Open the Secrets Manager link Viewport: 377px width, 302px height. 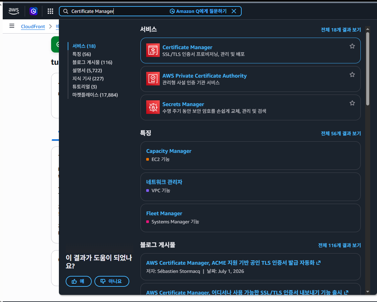coord(183,104)
